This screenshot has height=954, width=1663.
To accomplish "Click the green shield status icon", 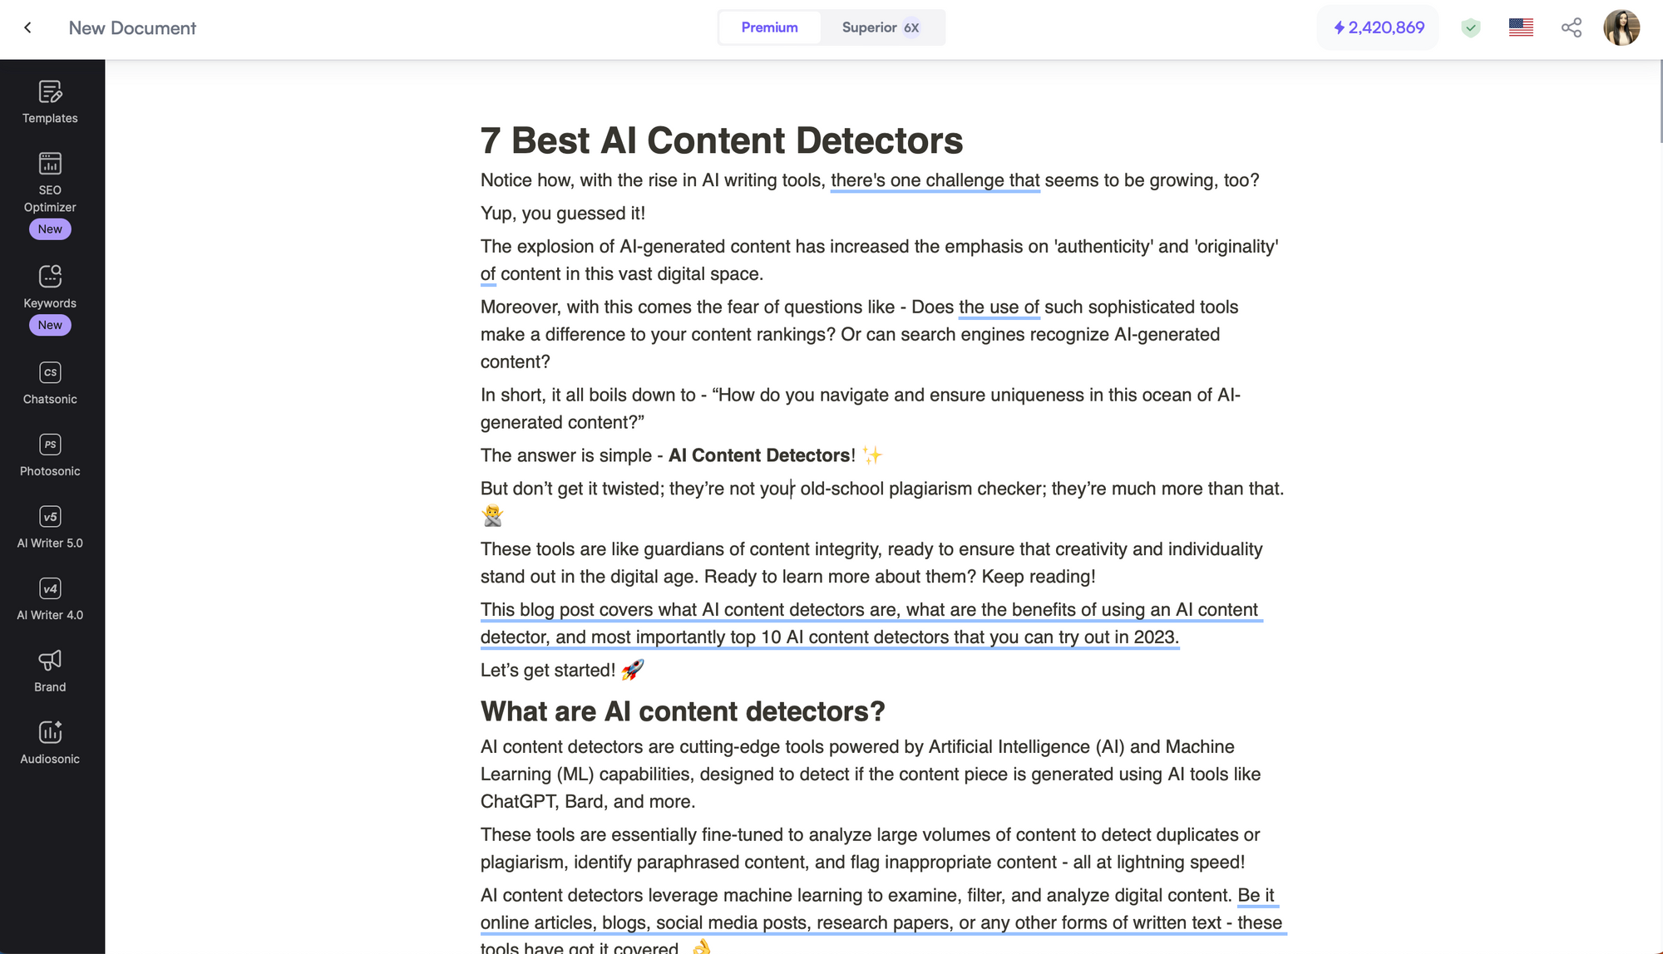I will coord(1470,28).
